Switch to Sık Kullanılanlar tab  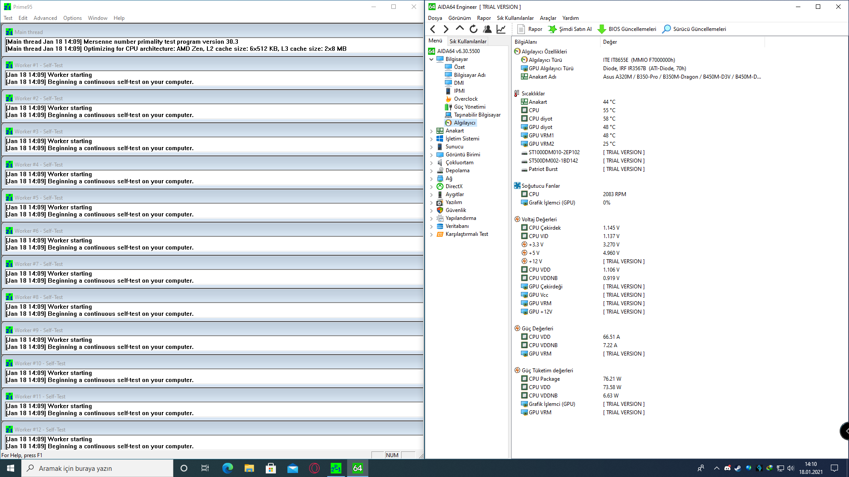pos(468,41)
